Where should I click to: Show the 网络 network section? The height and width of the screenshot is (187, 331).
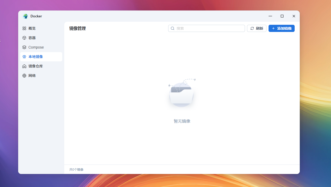41,76
